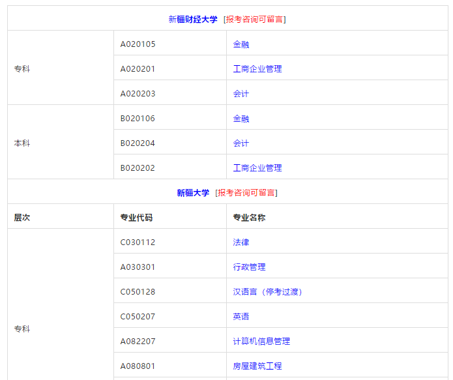Open the 房屋建筑工程 major link
Image resolution: width=453 pixels, height=380 pixels.
[257, 366]
